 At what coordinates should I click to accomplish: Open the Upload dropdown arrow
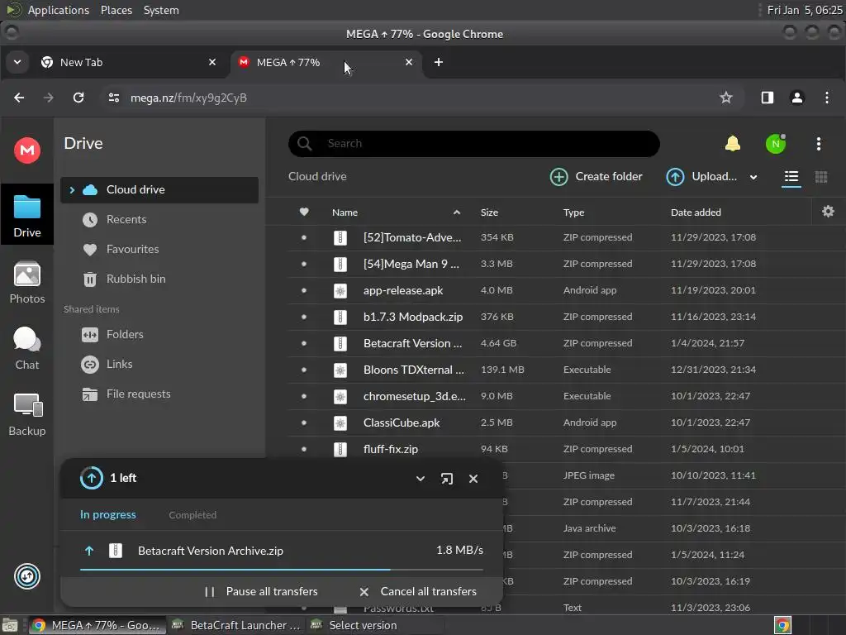(753, 177)
